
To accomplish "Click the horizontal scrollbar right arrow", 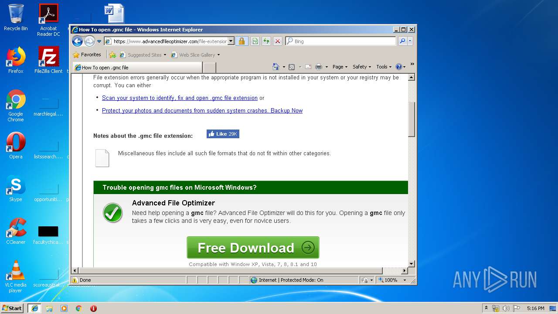I will coord(404,271).
